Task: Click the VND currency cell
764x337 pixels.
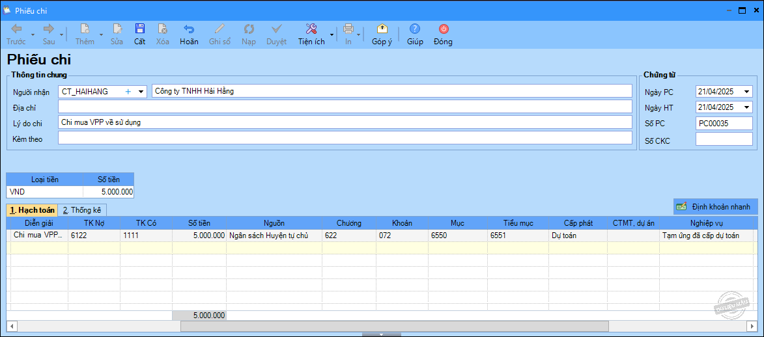Action: click(x=45, y=192)
